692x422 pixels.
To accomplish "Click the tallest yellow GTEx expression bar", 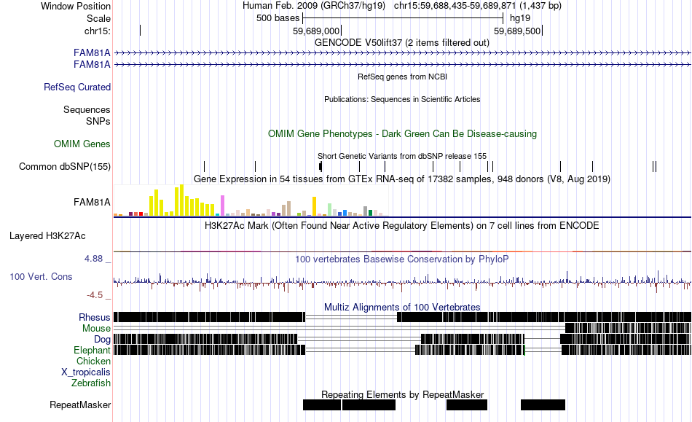I will (x=181, y=200).
